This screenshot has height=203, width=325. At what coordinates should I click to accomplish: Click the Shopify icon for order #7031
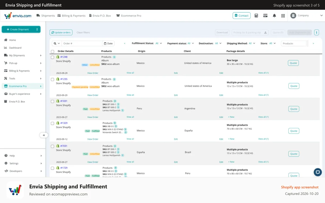pos(58,146)
